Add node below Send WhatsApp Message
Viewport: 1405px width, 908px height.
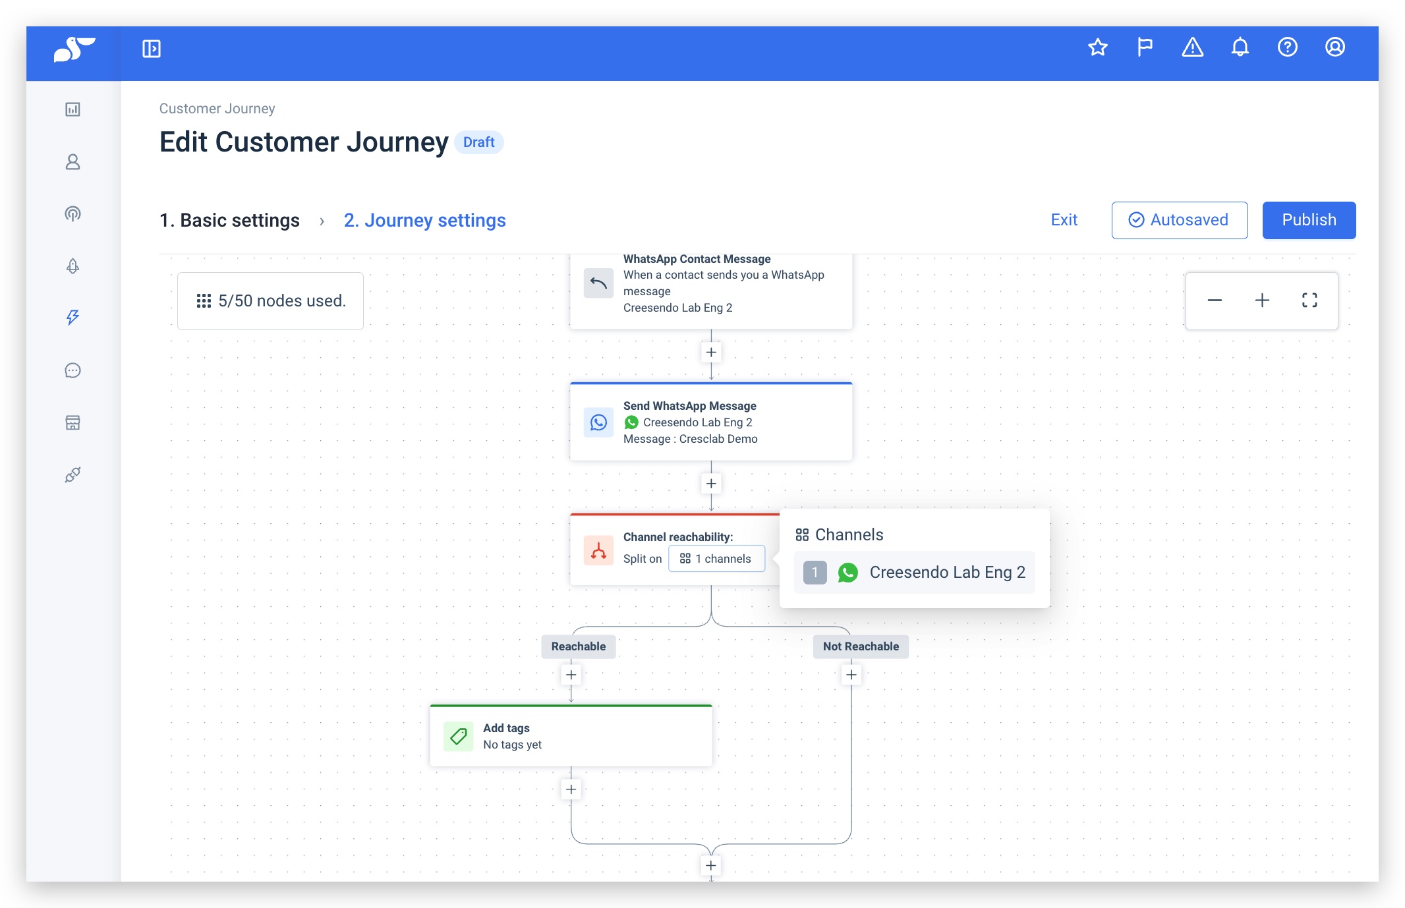(x=711, y=484)
